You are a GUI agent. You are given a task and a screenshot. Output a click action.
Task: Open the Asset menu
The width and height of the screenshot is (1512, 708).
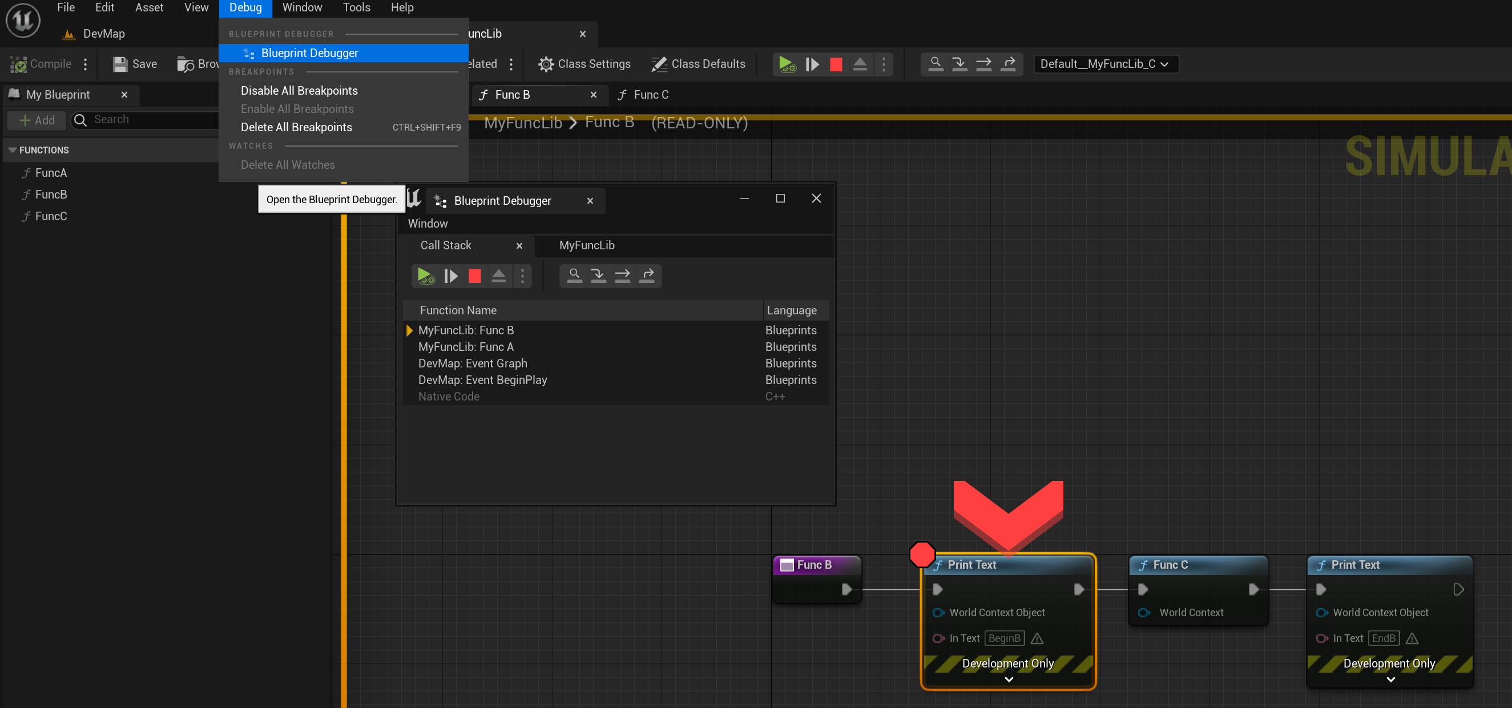[149, 7]
